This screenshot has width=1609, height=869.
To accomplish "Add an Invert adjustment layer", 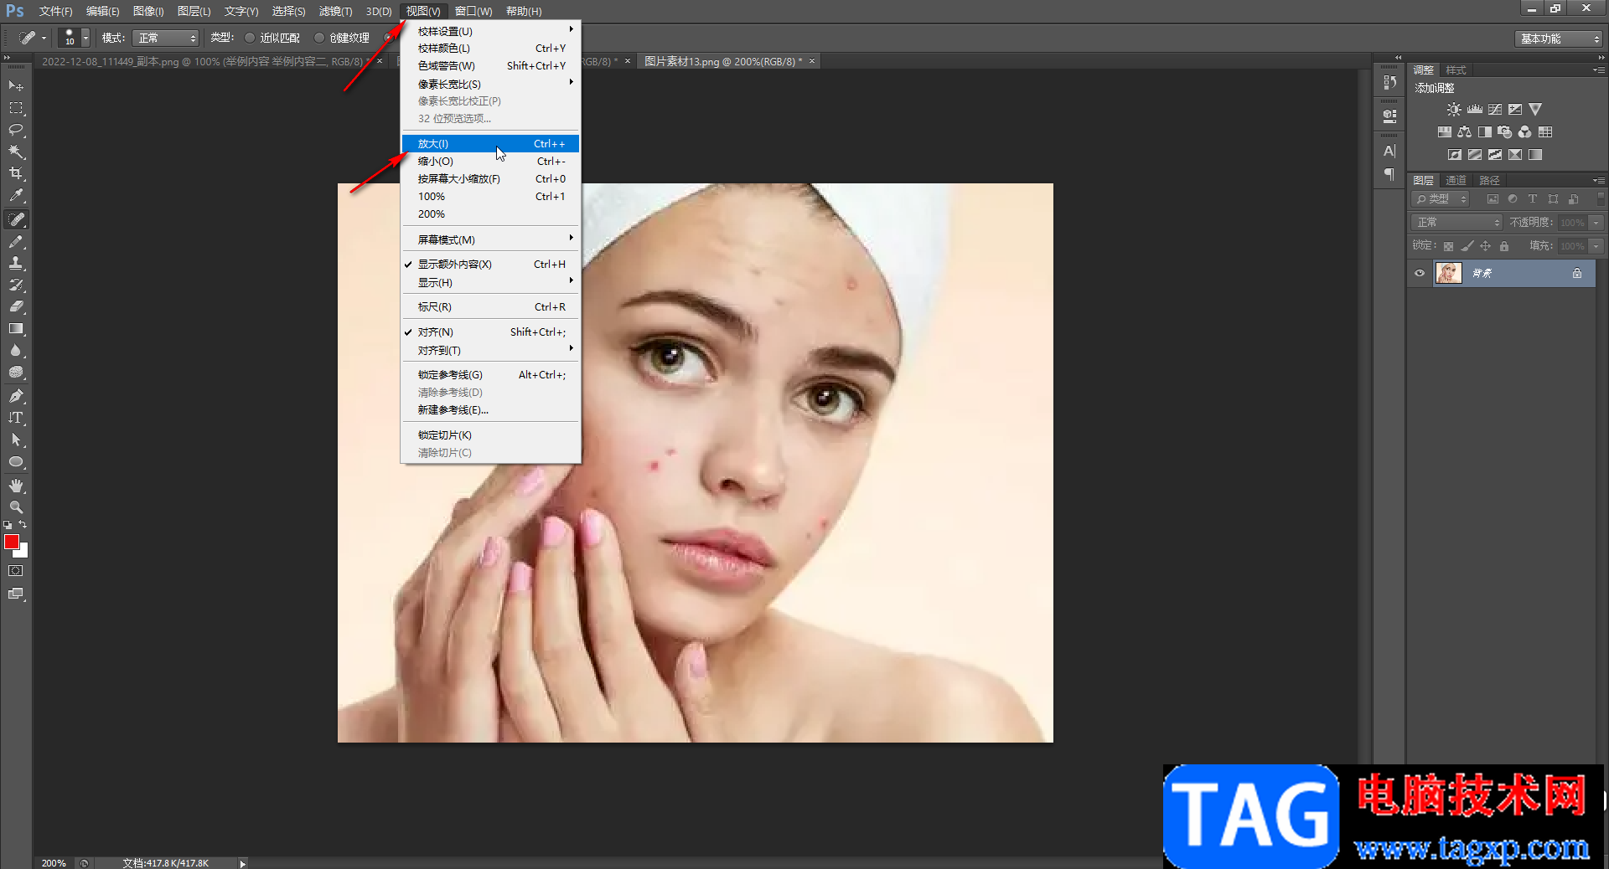I will tap(1455, 155).
